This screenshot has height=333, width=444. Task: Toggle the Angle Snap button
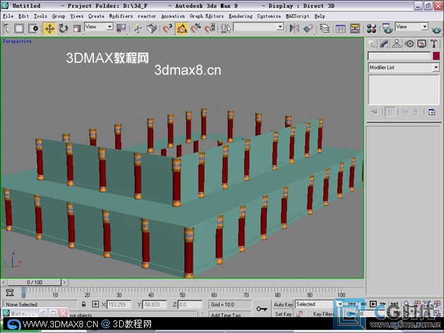click(181, 29)
